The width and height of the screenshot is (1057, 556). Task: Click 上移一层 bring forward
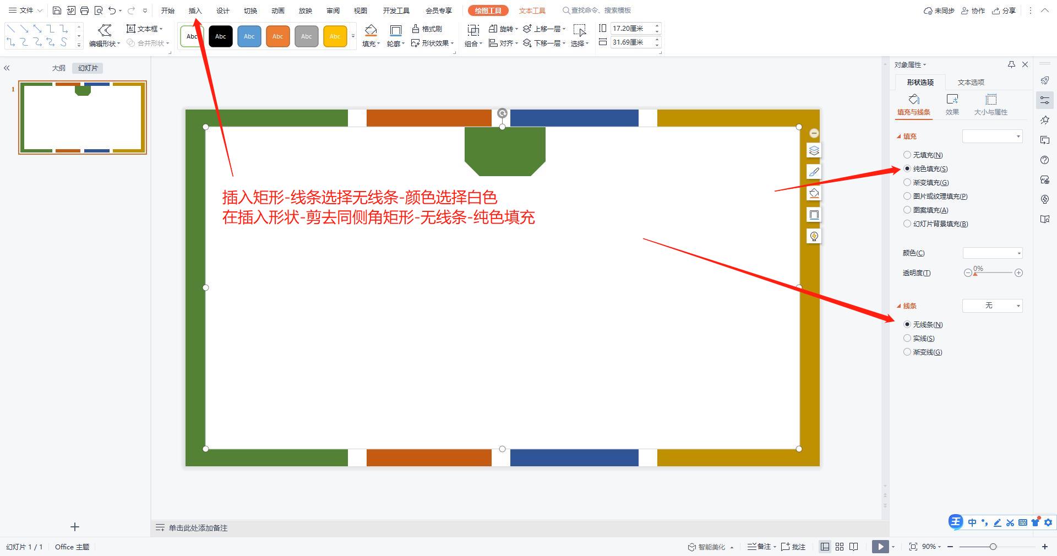click(544, 29)
